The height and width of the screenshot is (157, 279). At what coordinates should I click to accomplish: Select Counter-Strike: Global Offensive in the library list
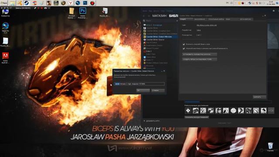pyautogui.click(x=160, y=37)
